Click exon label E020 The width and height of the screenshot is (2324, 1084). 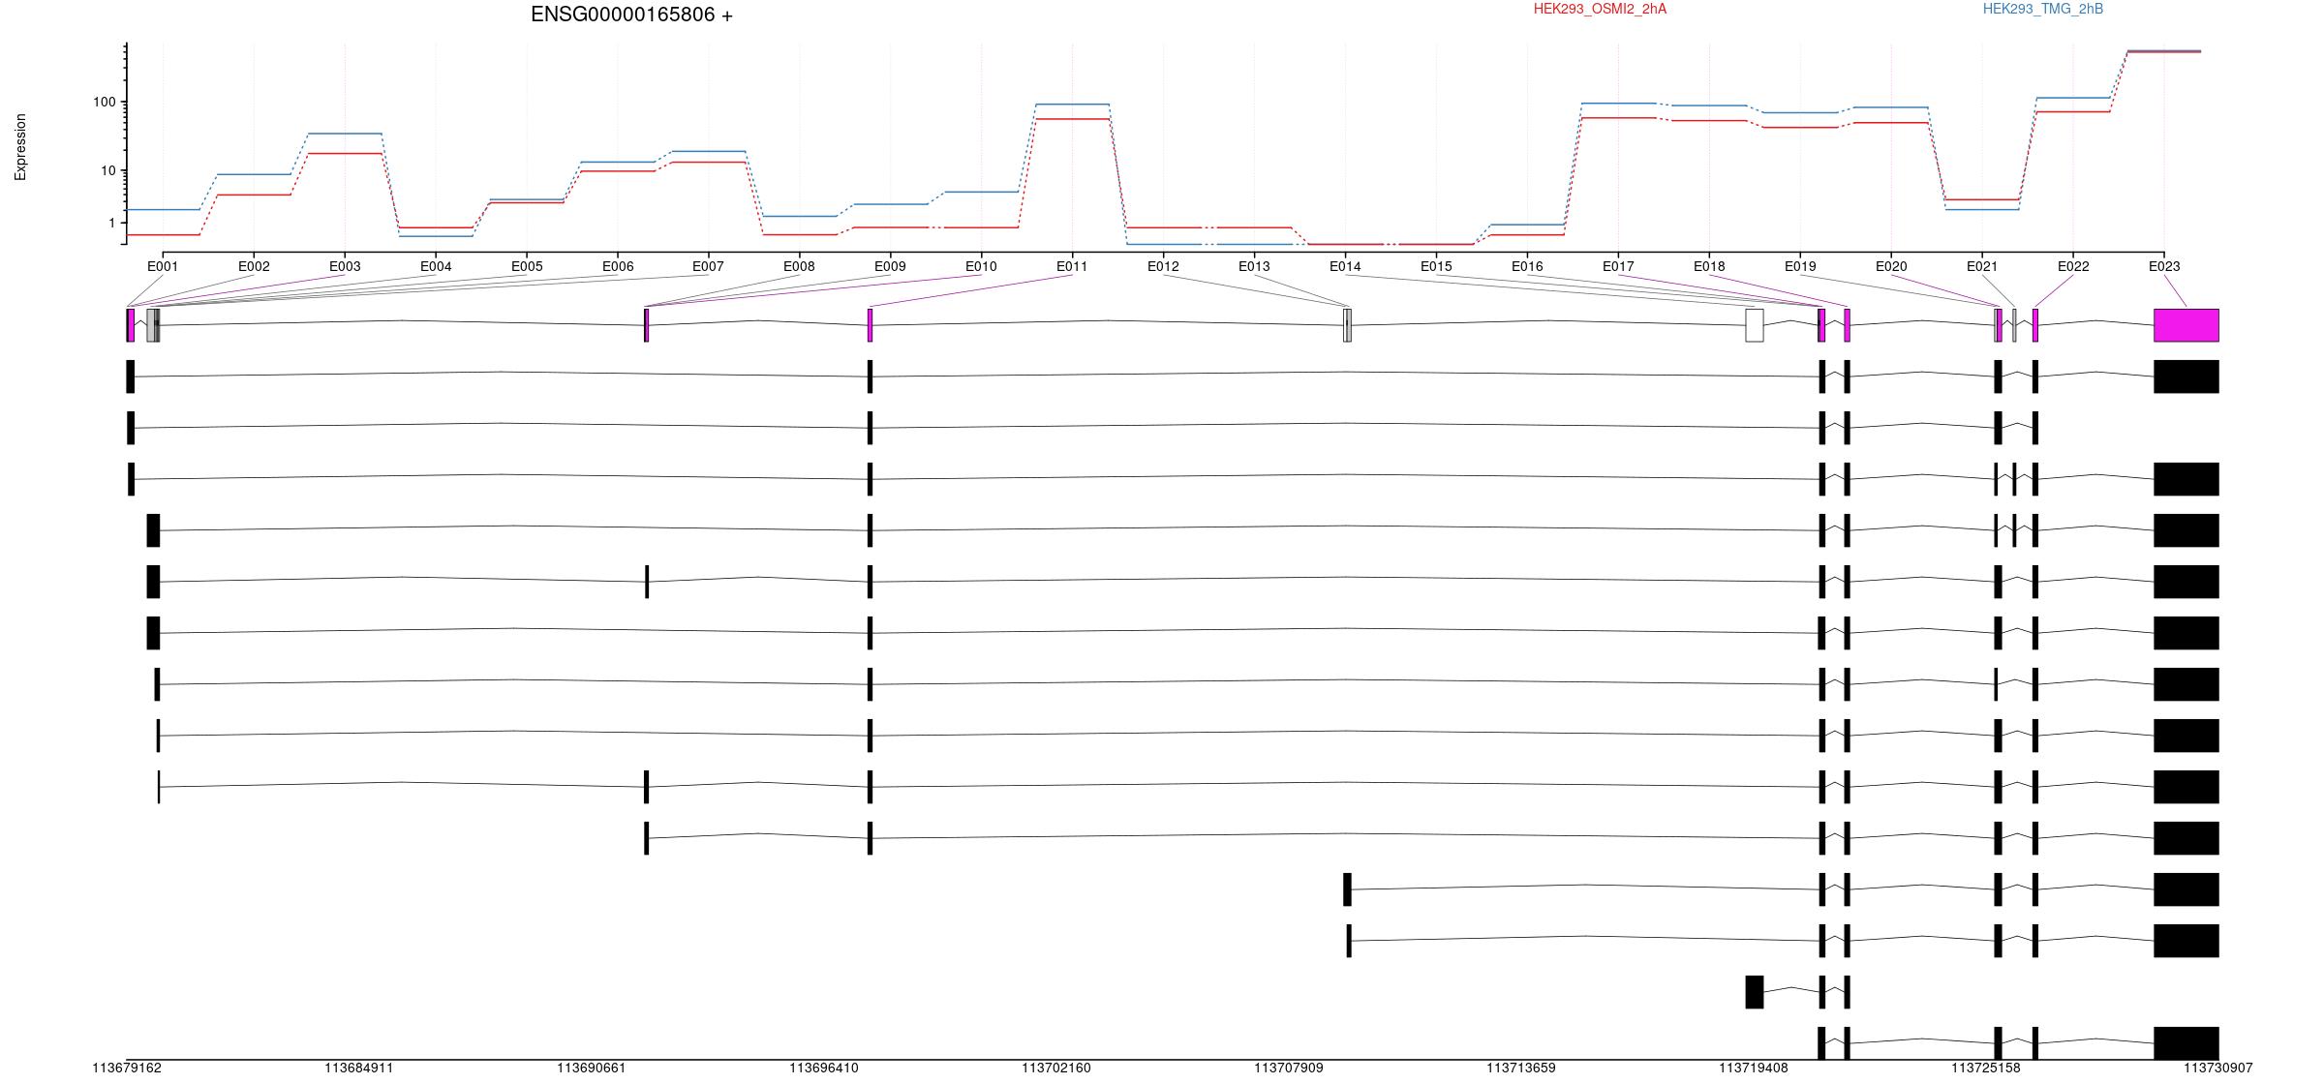(1891, 266)
